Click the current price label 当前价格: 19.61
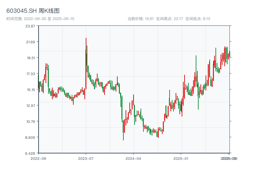Screen dimensions: 255x191 (x=141, y=19)
